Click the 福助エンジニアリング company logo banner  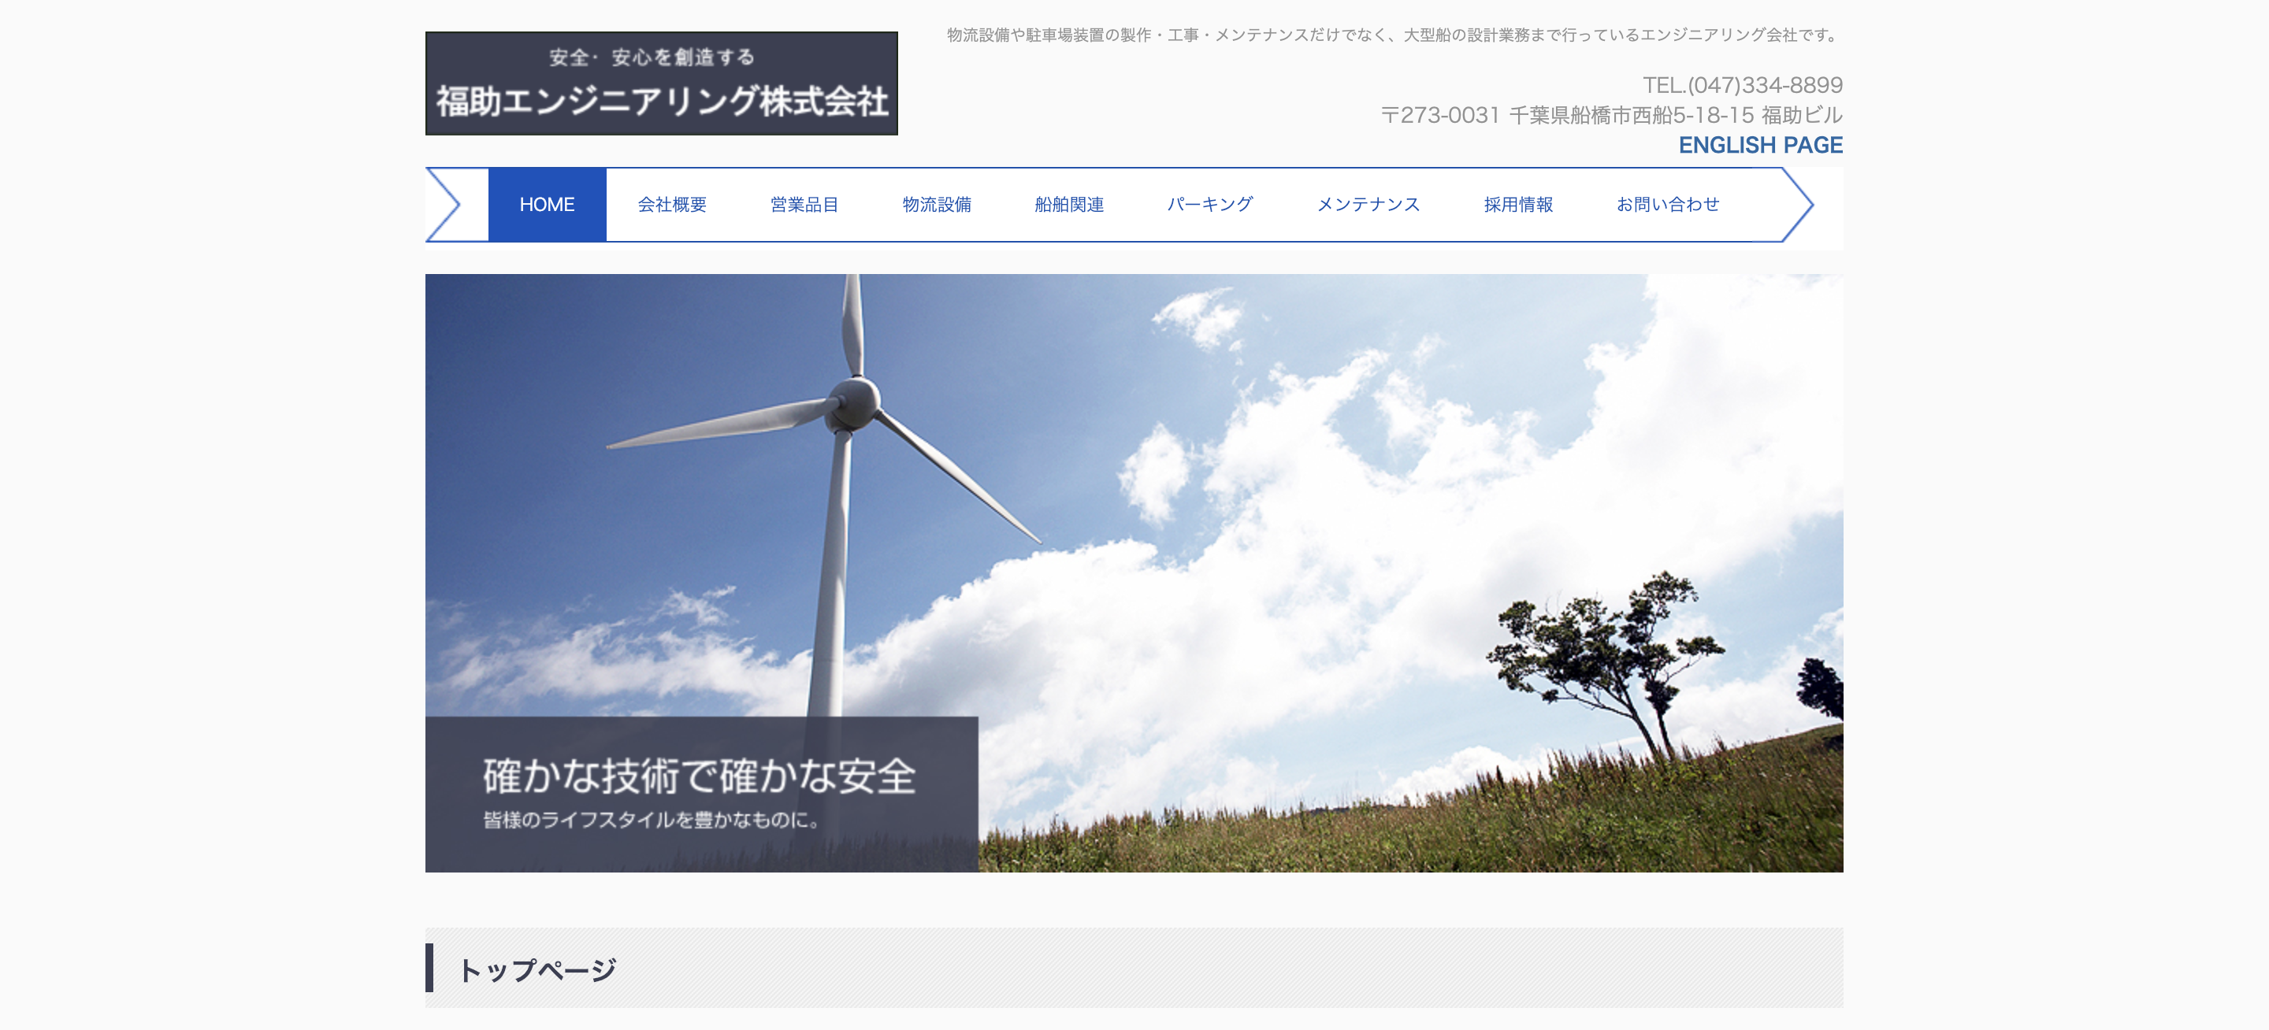pyautogui.click(x=661, y=83)
